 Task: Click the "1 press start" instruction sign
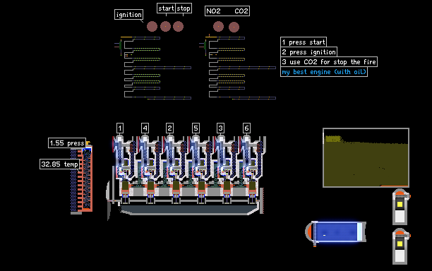(x=304, y=42)
